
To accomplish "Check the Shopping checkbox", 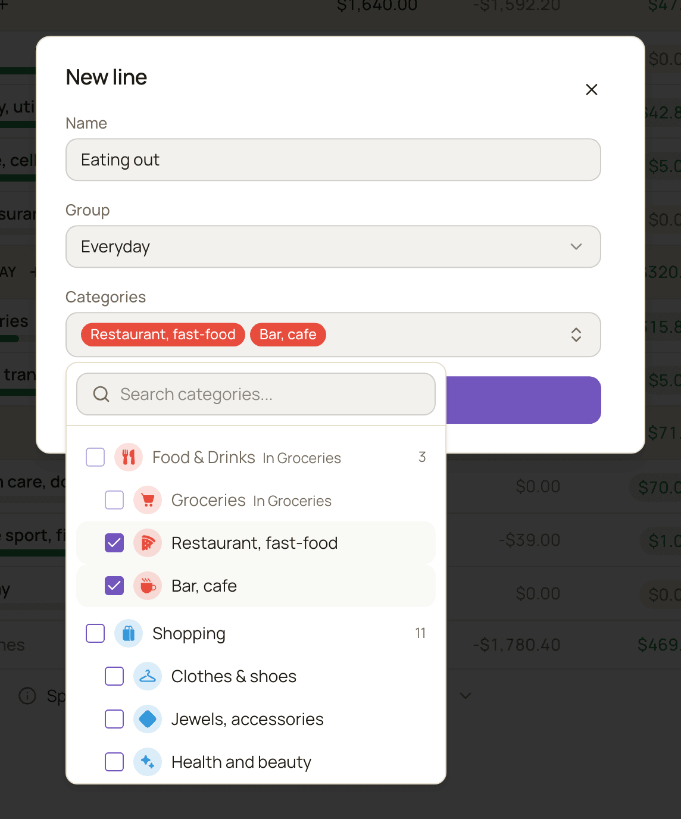I will [x=95, y=633].
